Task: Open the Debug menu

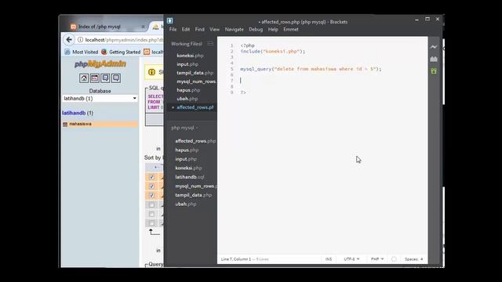Action: 256,30
